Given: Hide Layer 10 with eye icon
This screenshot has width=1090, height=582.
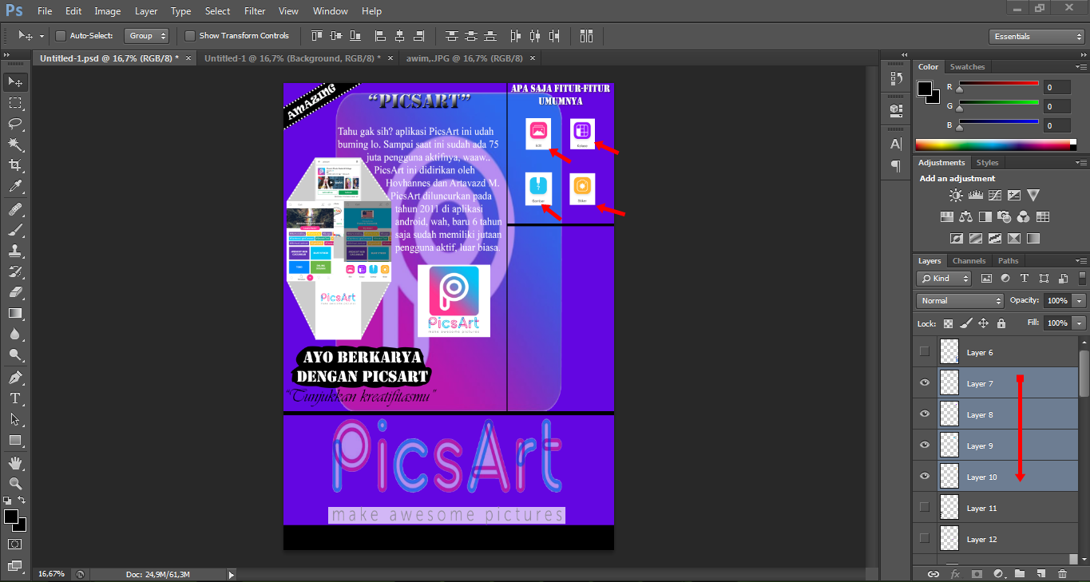Looking at the screenshot, I should [925, 477].
